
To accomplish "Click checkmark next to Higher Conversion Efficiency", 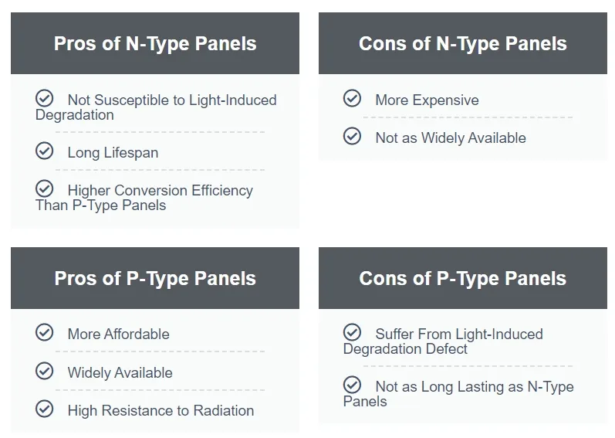I will (45, 189).
